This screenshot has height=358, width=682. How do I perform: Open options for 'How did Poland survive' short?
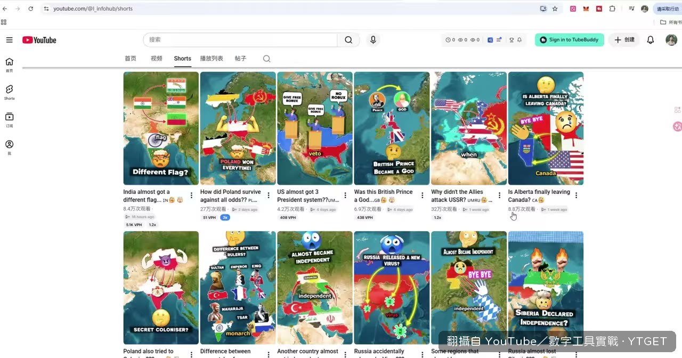coord(269,196)
